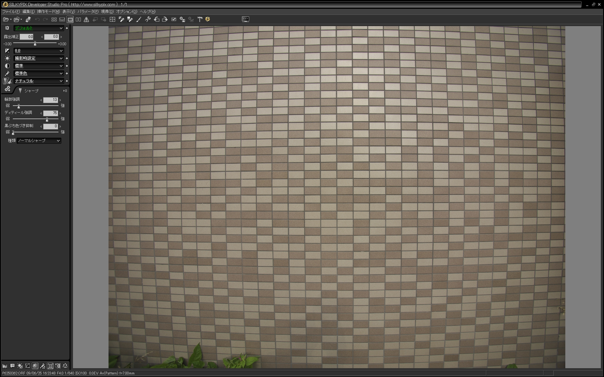Click the rotate left toolbar icon
Image resolution: width=604 pixels, height=377 pixels.
point(156,19)
